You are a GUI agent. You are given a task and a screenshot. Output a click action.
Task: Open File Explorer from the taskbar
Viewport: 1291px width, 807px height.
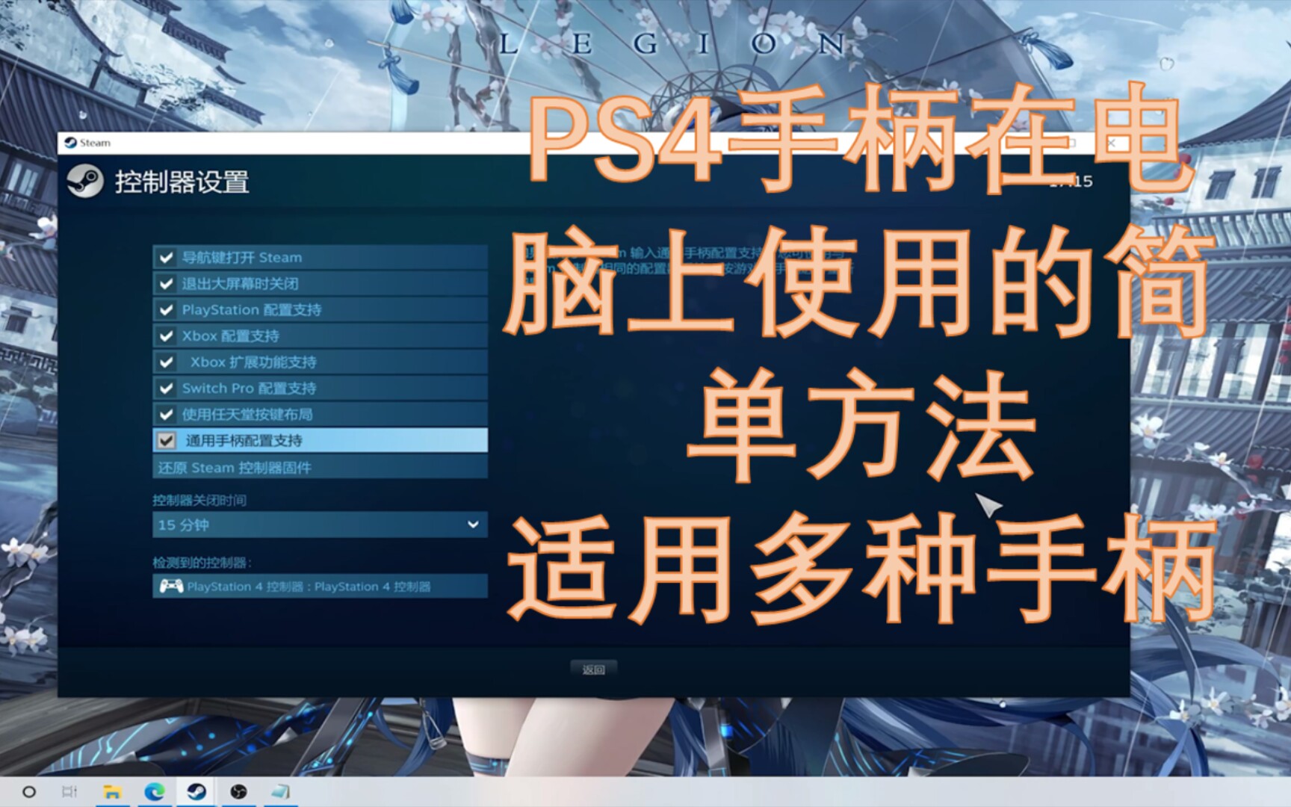click(112, 792)
